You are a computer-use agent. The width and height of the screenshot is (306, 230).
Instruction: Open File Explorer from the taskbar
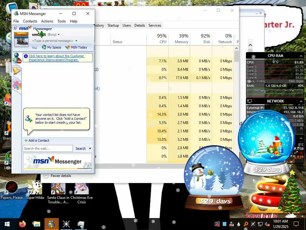(x=36, y=224)
